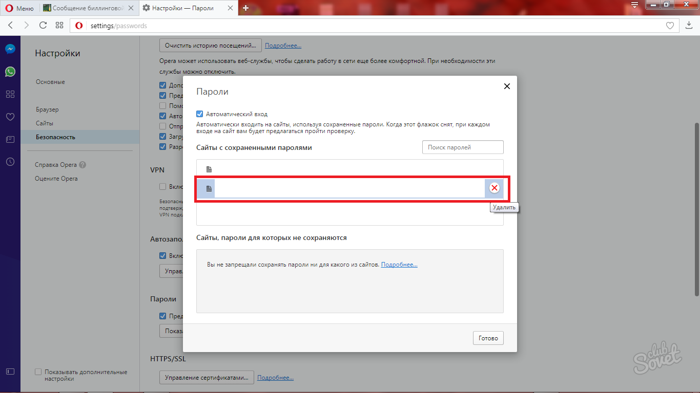Open the Оцените Opera link

pos(56,179)
